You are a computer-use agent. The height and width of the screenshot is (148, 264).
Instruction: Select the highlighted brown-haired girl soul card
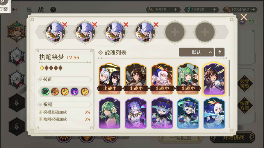(214, 79)
